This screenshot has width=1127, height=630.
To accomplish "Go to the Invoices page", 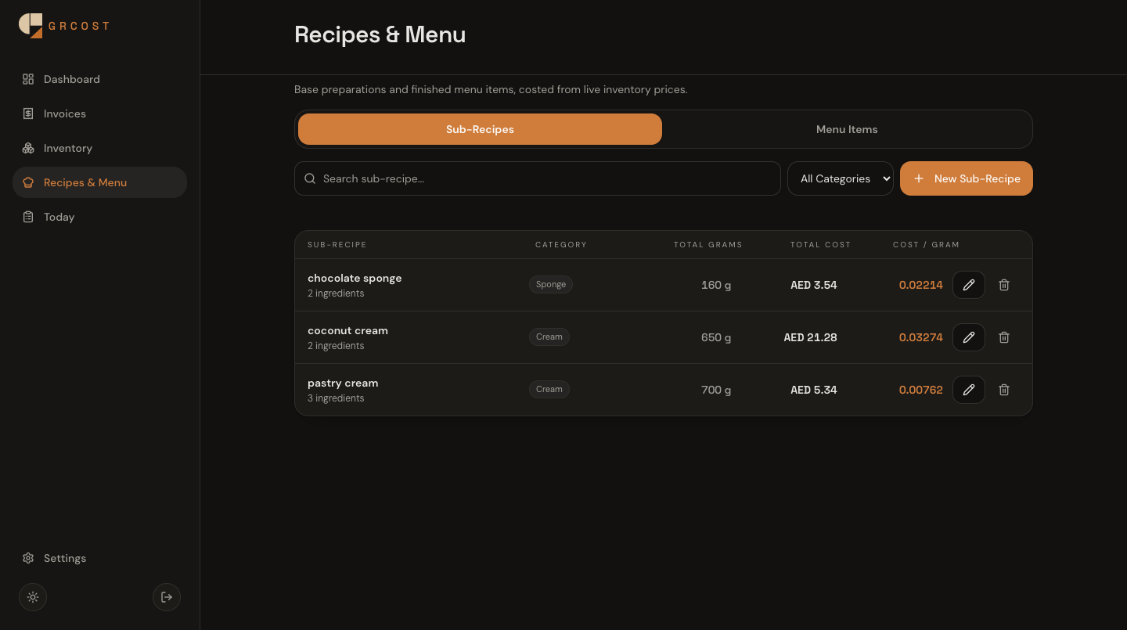I will coord(99,113).
